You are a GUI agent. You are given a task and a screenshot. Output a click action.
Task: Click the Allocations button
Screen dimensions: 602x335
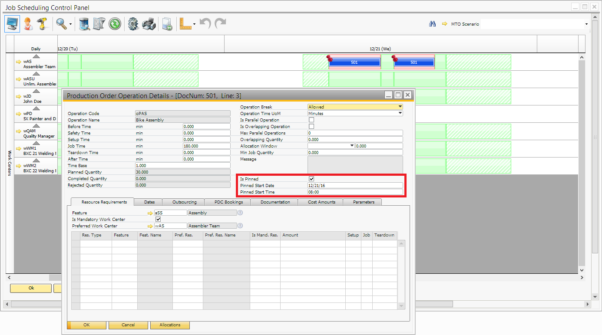click(170, 325)
